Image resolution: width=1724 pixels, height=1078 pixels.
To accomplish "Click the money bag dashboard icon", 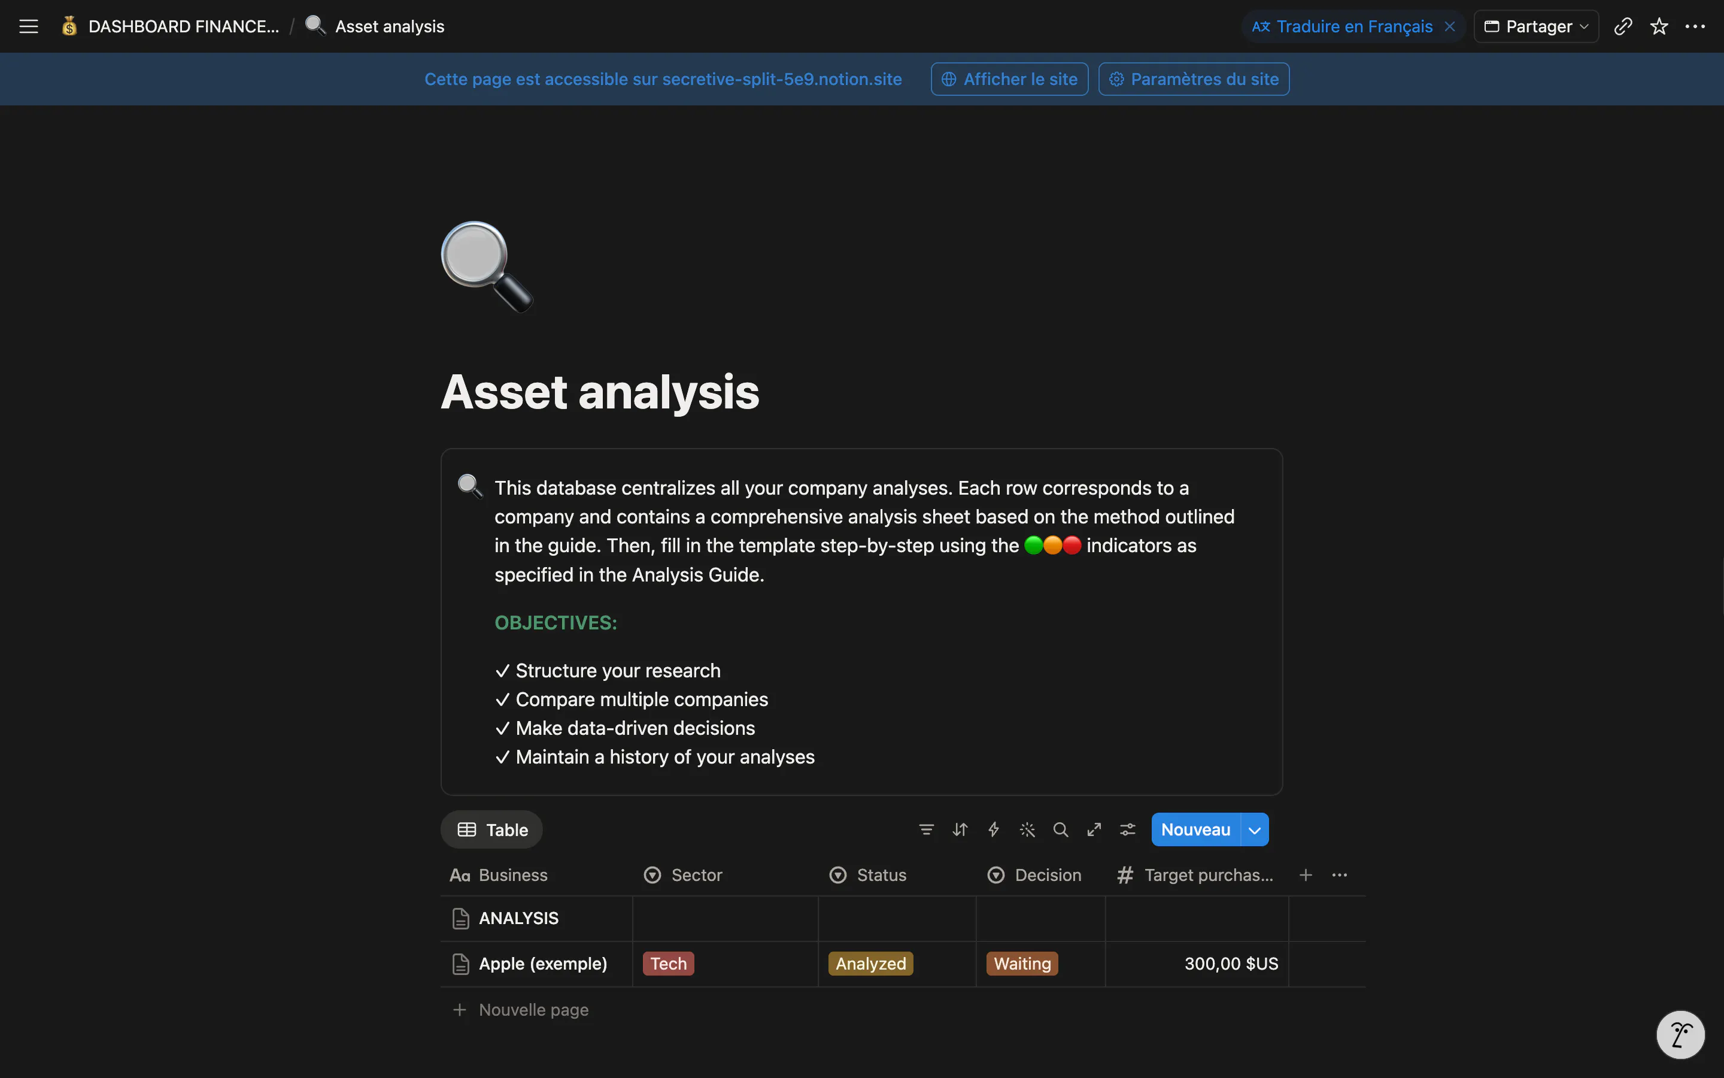I will tap(69, 26).
